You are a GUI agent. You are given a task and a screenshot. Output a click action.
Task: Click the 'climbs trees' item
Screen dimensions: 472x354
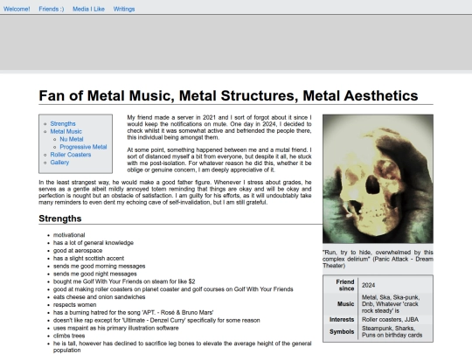coord(69,336)
